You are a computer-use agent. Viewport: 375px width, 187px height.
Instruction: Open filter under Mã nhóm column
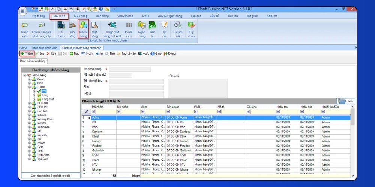[x=93, y=111]
